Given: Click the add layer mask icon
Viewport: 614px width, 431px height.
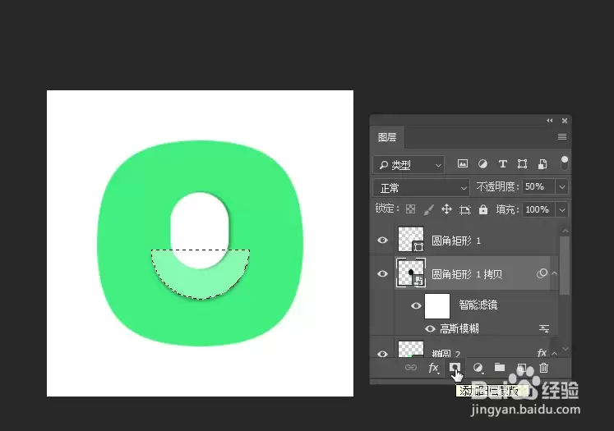Looking at the screenshot, I should point(455,367).
